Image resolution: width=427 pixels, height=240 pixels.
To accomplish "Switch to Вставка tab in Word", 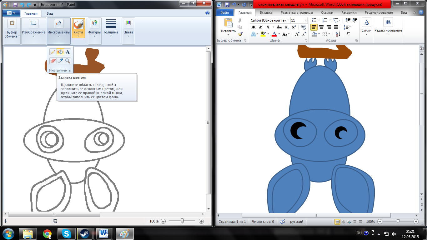I will [266, 13].
